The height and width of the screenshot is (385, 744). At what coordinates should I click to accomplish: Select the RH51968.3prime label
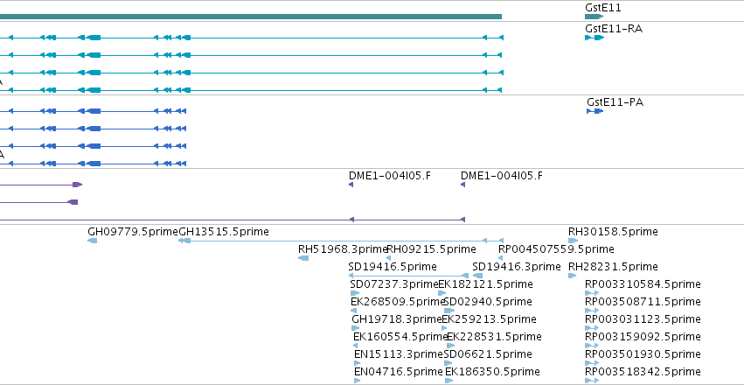[x=343, y=249]
